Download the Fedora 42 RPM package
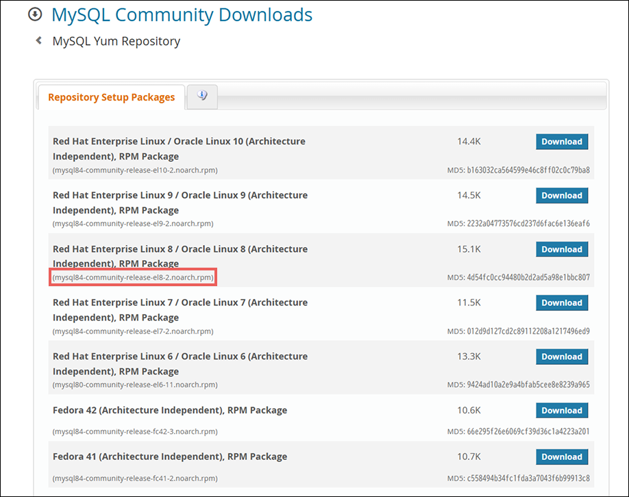The width and height of the screenshot is (629, 497). click(x=561, y=411)
